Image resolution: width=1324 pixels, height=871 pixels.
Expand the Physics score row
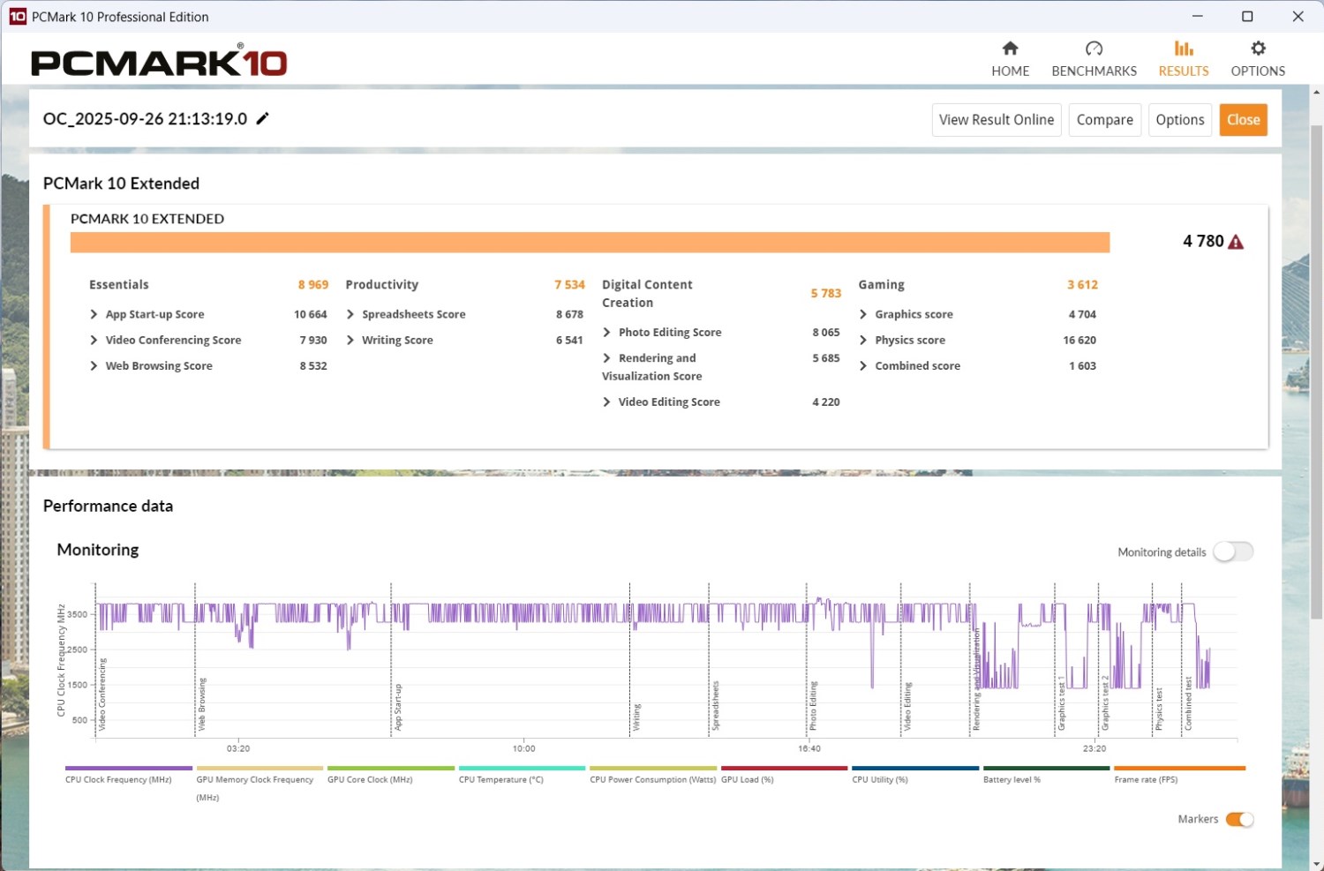click(x=863, y=340)
